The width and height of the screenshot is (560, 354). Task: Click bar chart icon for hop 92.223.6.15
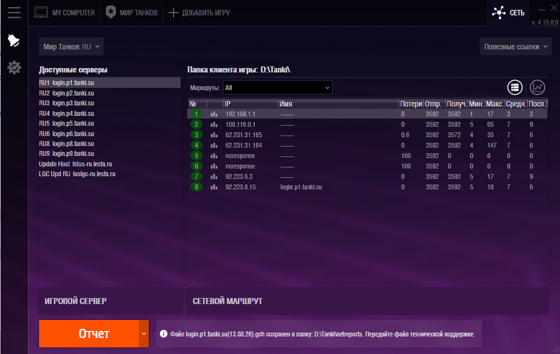coord(214,187)
